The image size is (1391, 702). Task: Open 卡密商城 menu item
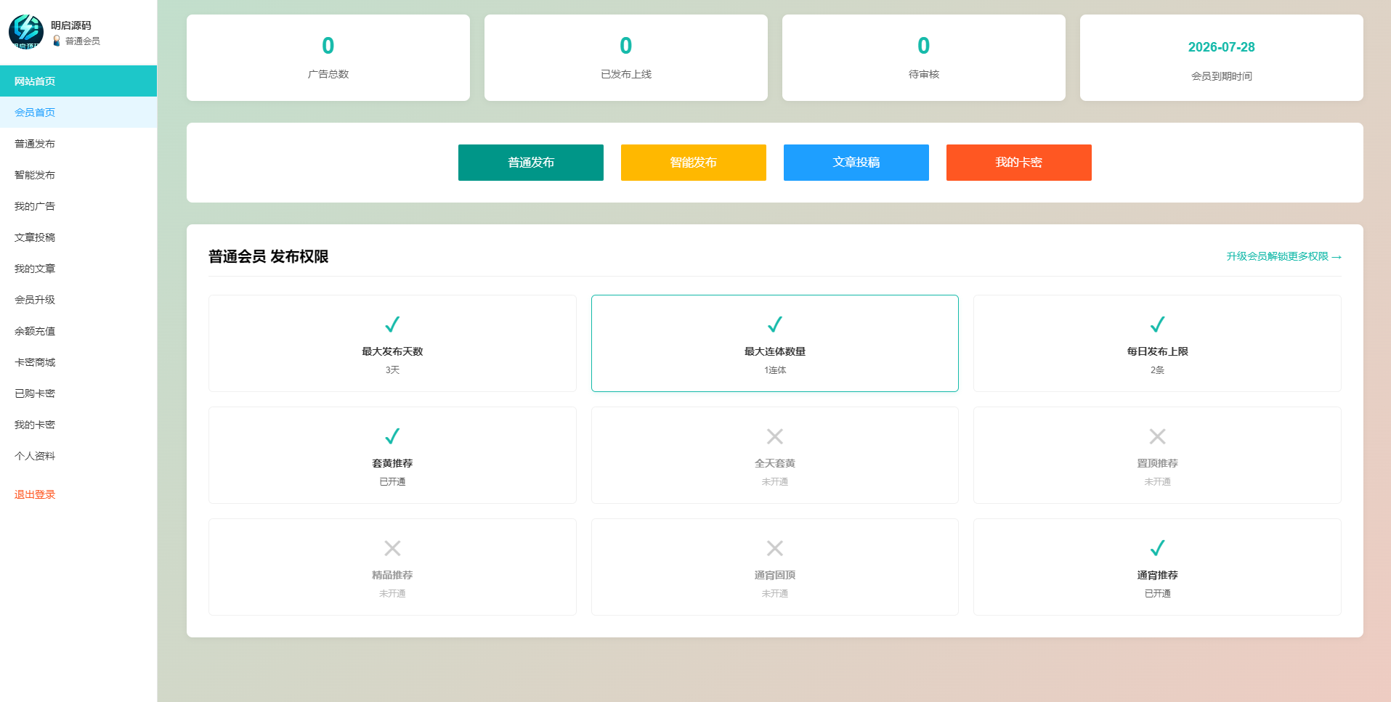(x=78, y=362)
